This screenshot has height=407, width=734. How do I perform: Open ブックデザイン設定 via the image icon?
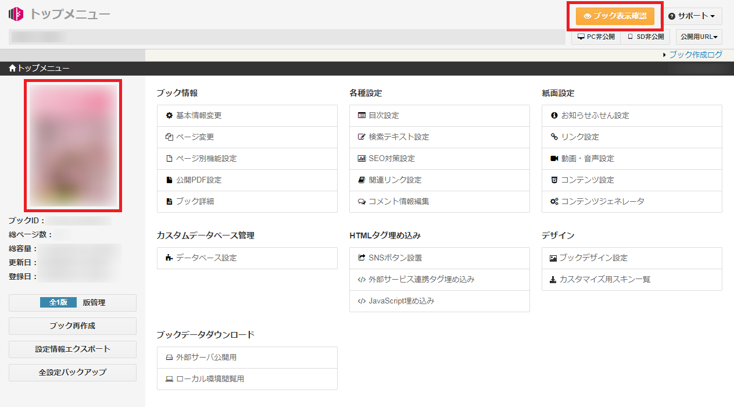[554, 258]
